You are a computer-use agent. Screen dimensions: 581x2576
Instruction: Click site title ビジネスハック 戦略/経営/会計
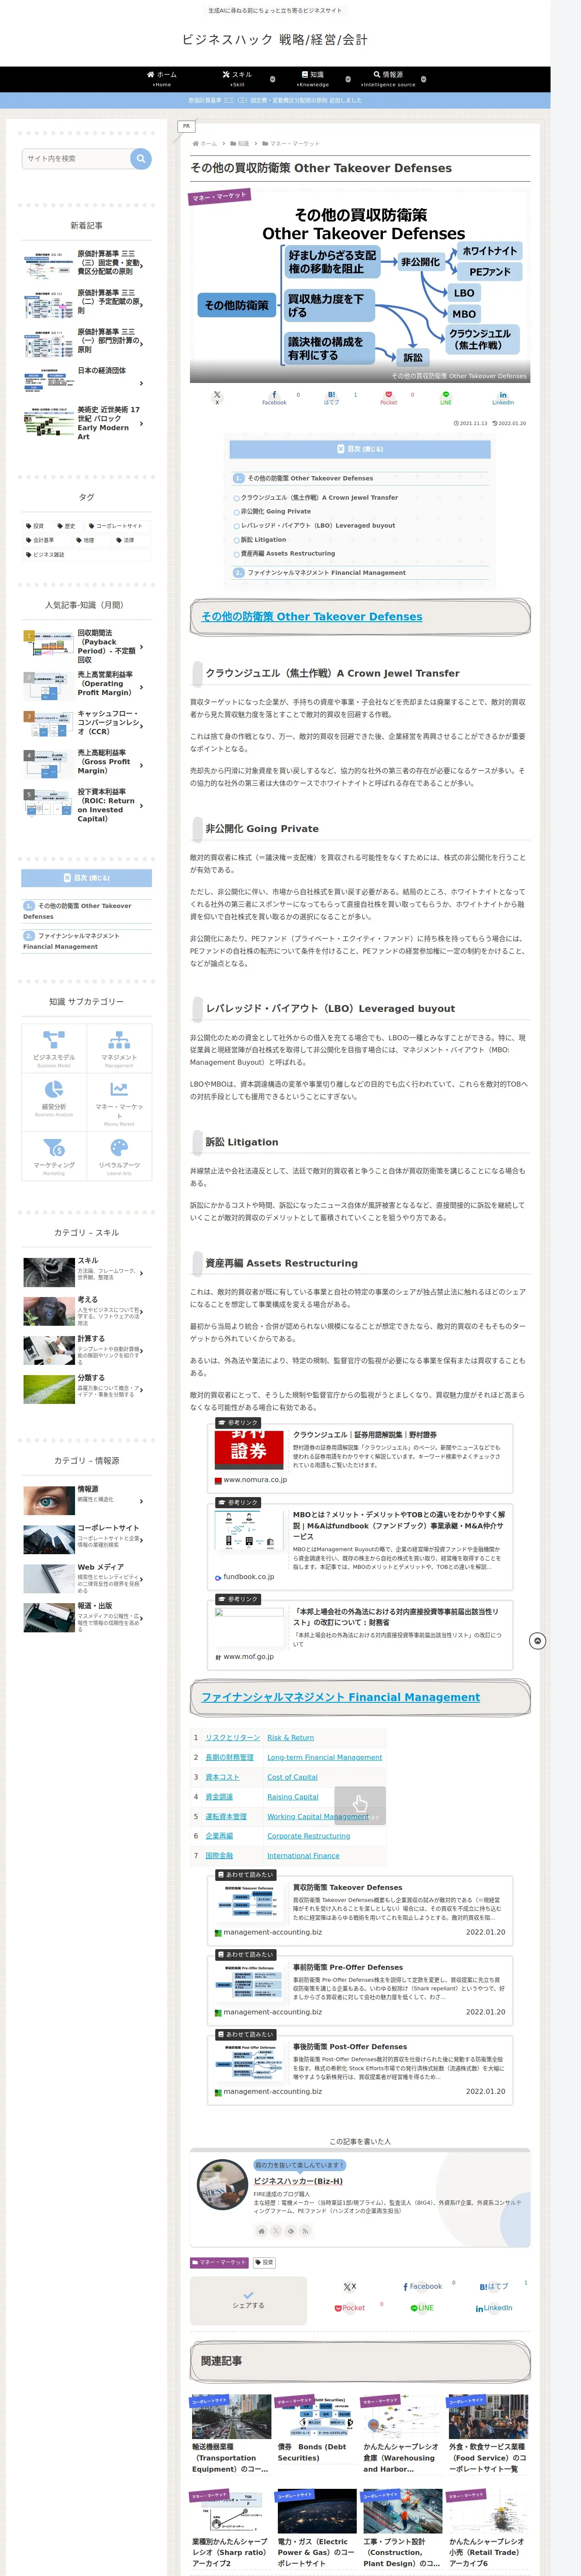(274, 40)
